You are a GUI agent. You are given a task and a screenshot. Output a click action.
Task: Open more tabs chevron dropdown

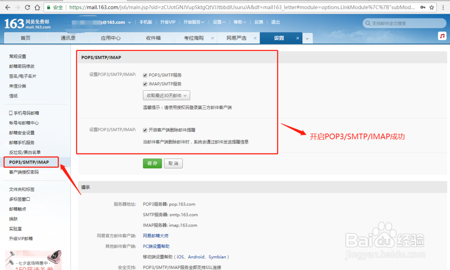pyautogui.click(x=307, y=38)
